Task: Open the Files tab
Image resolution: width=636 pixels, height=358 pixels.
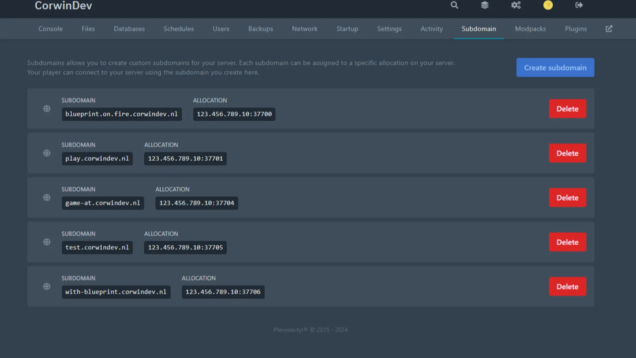Action: coord(88,29)
